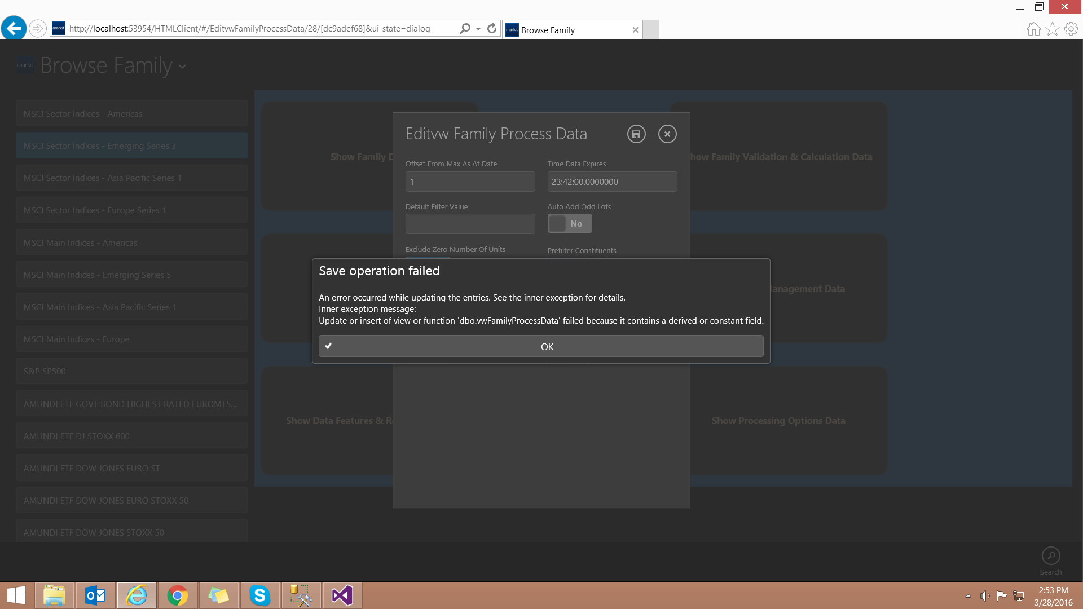Switch to Browse Family browser tab
The image size is (1083, 609).
tap(572, 30)
